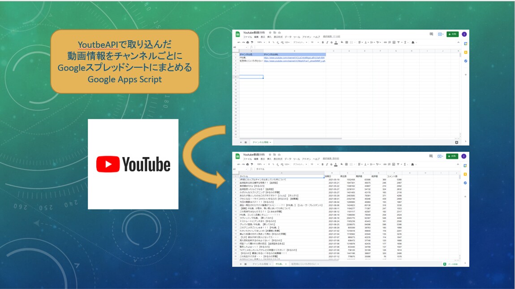
Task: Select the P丸様。 sheet tab in lower spreadsheet
Action: click(x=280, y=264)
